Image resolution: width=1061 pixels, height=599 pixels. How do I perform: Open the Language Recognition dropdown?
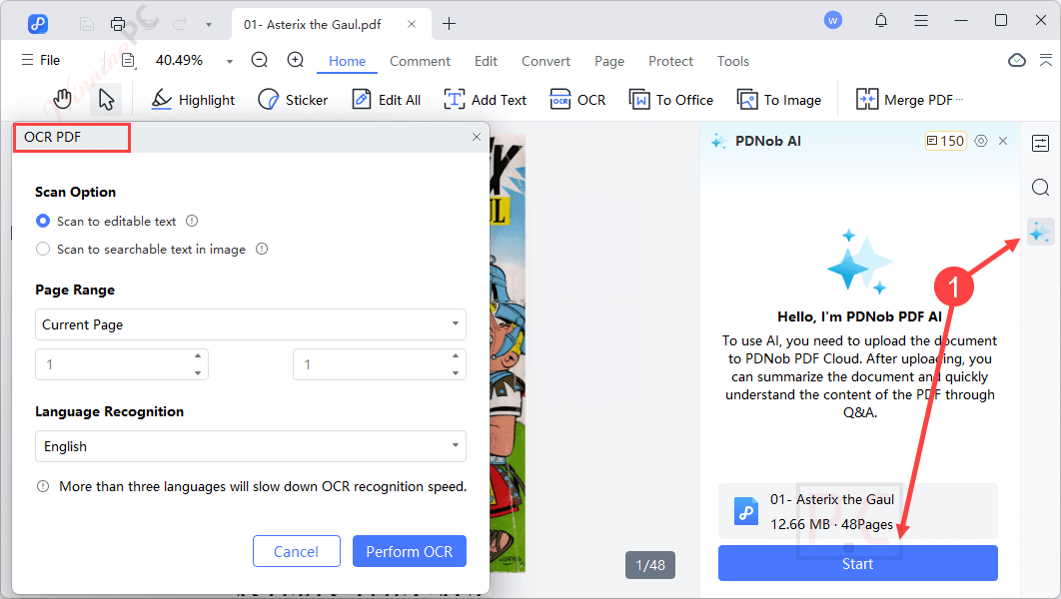tap(250, 446)
